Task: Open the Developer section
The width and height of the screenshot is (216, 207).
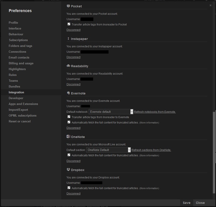Action: [x=16, y=98]
